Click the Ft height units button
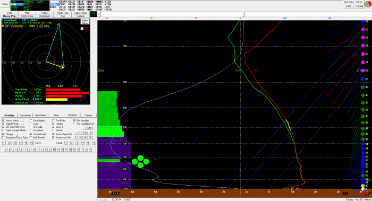 click(80, 133)
